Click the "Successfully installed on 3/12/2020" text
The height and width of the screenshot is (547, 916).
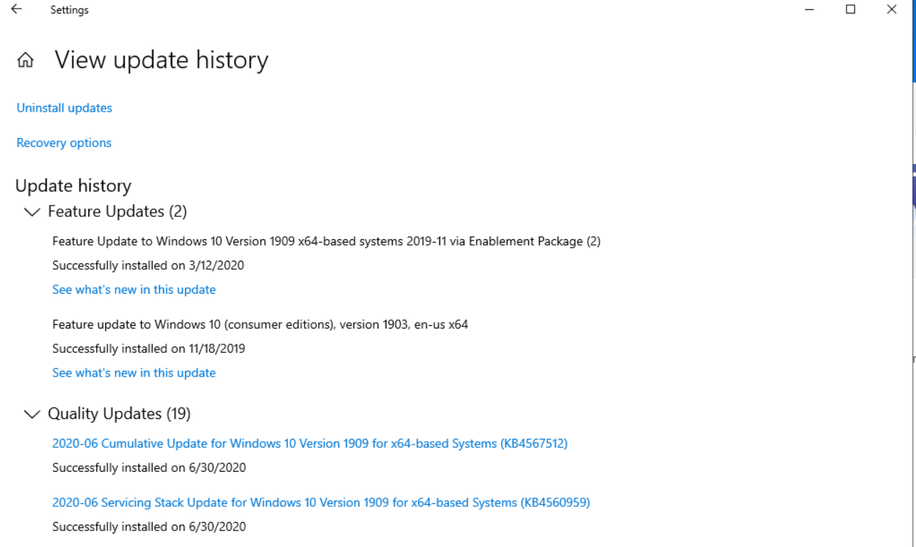(148, 266)
